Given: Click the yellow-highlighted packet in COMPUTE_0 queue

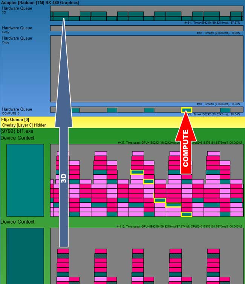Looking at the screenshot, I should click(186, 110).
